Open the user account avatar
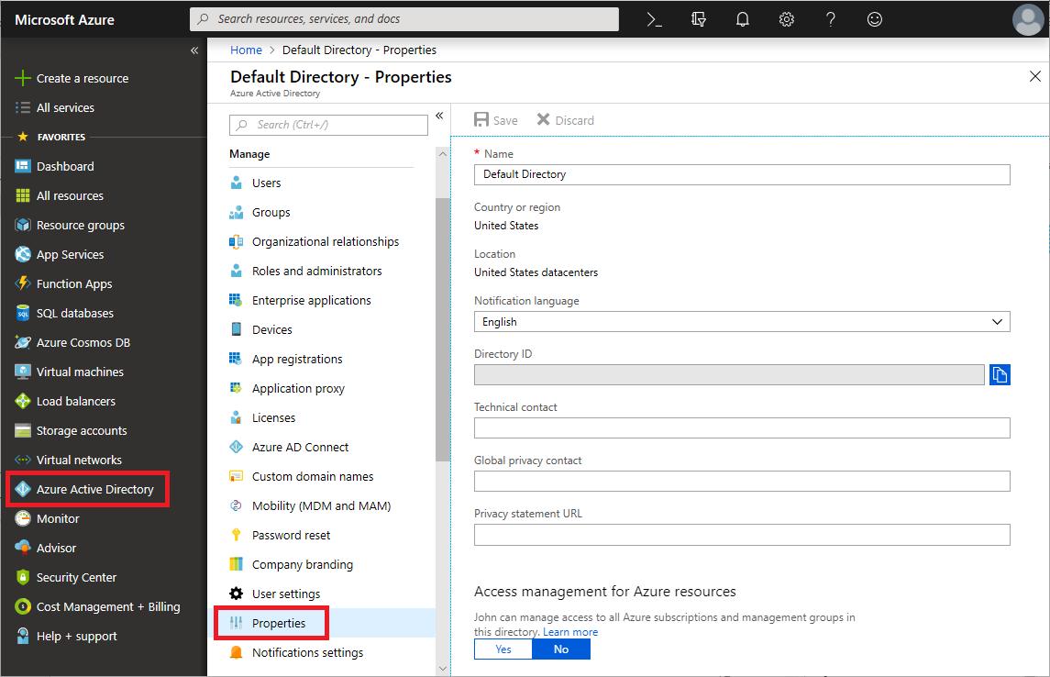Screen dimensions: 1050x677 pos(1028,19)
